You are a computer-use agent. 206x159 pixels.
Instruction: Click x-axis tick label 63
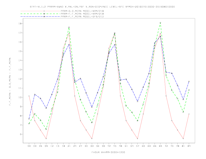coord(149,146)
